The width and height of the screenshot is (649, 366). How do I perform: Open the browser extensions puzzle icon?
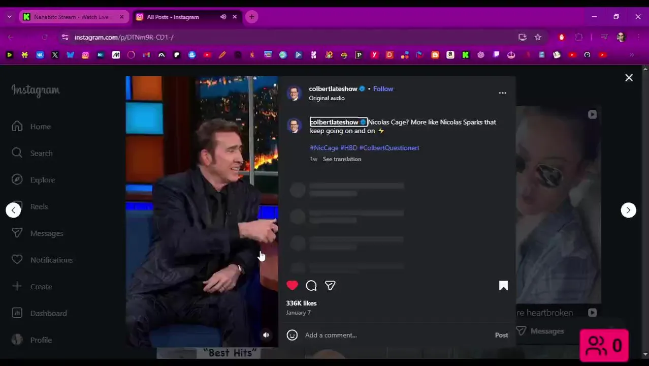coord(579,37)
